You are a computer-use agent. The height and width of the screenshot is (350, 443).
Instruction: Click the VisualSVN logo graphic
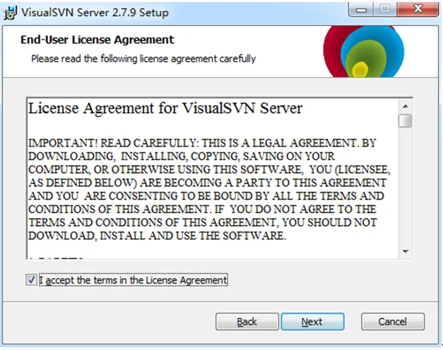362,54
